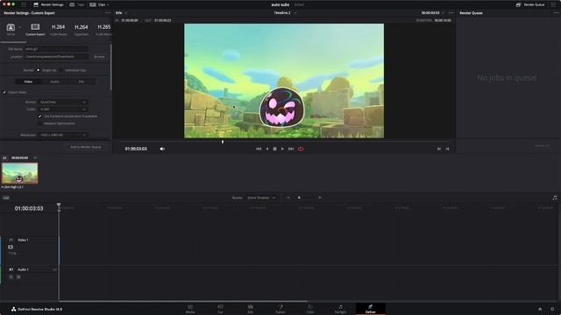Screen dimensions: 561x315
Task: Open the Clips dropdown arrow
Action: click(108, 4)
